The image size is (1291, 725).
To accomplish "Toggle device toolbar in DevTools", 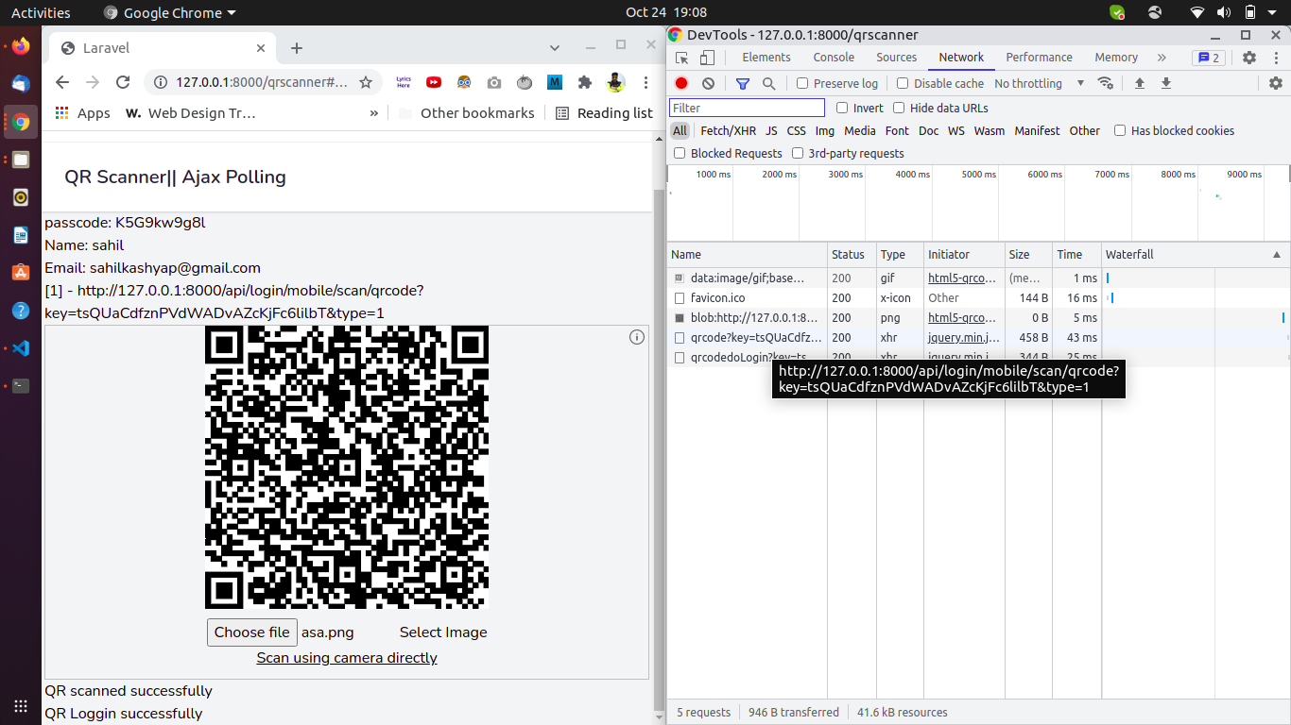I will (x=707, y=58).
